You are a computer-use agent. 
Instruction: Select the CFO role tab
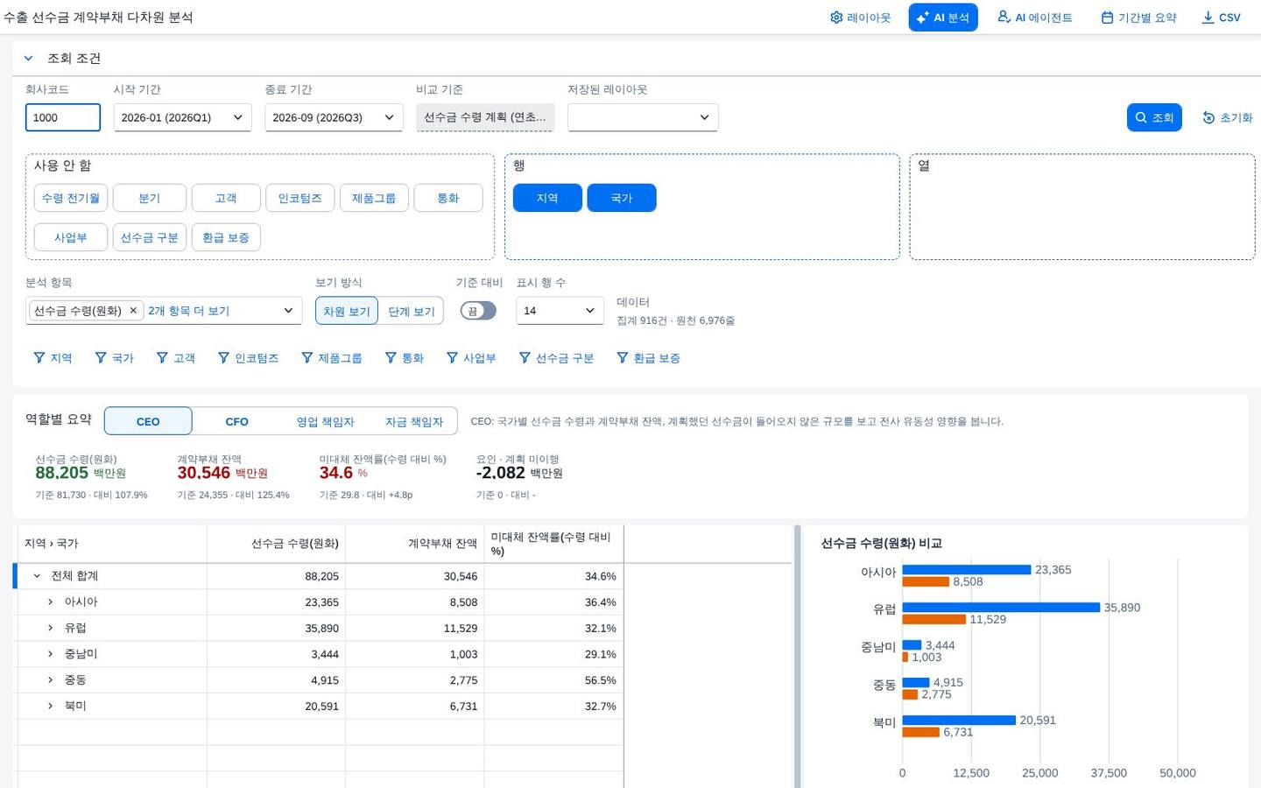(236, 421)
